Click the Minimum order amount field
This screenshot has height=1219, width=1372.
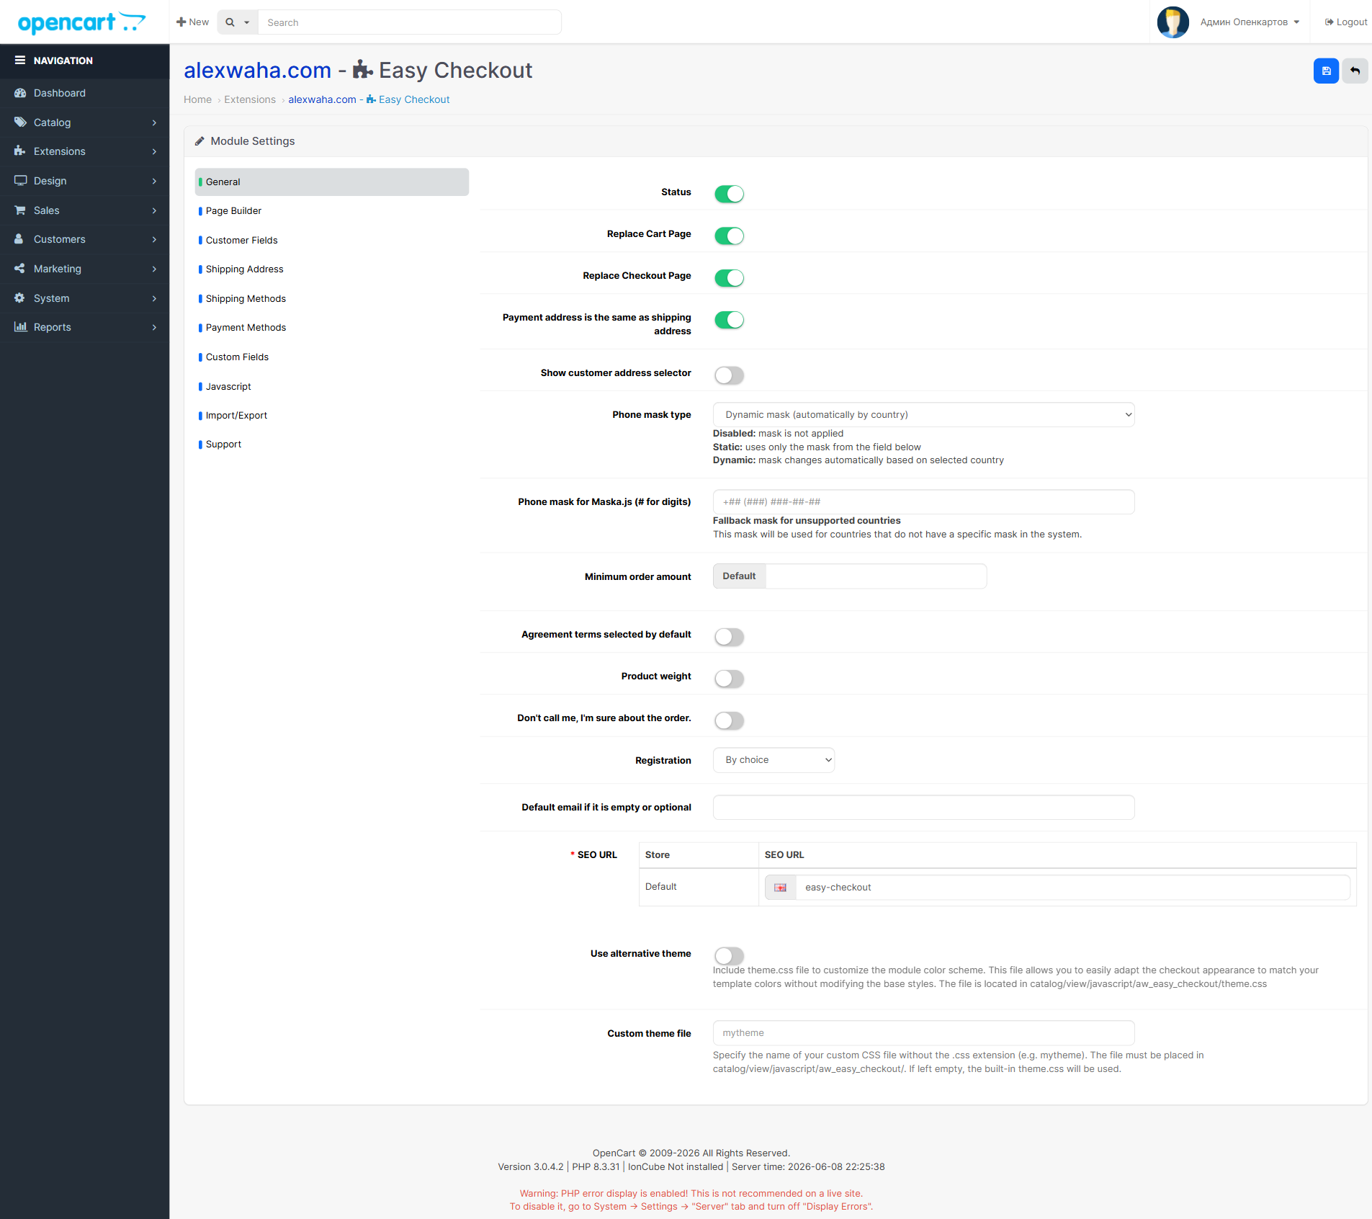(876, 576)
